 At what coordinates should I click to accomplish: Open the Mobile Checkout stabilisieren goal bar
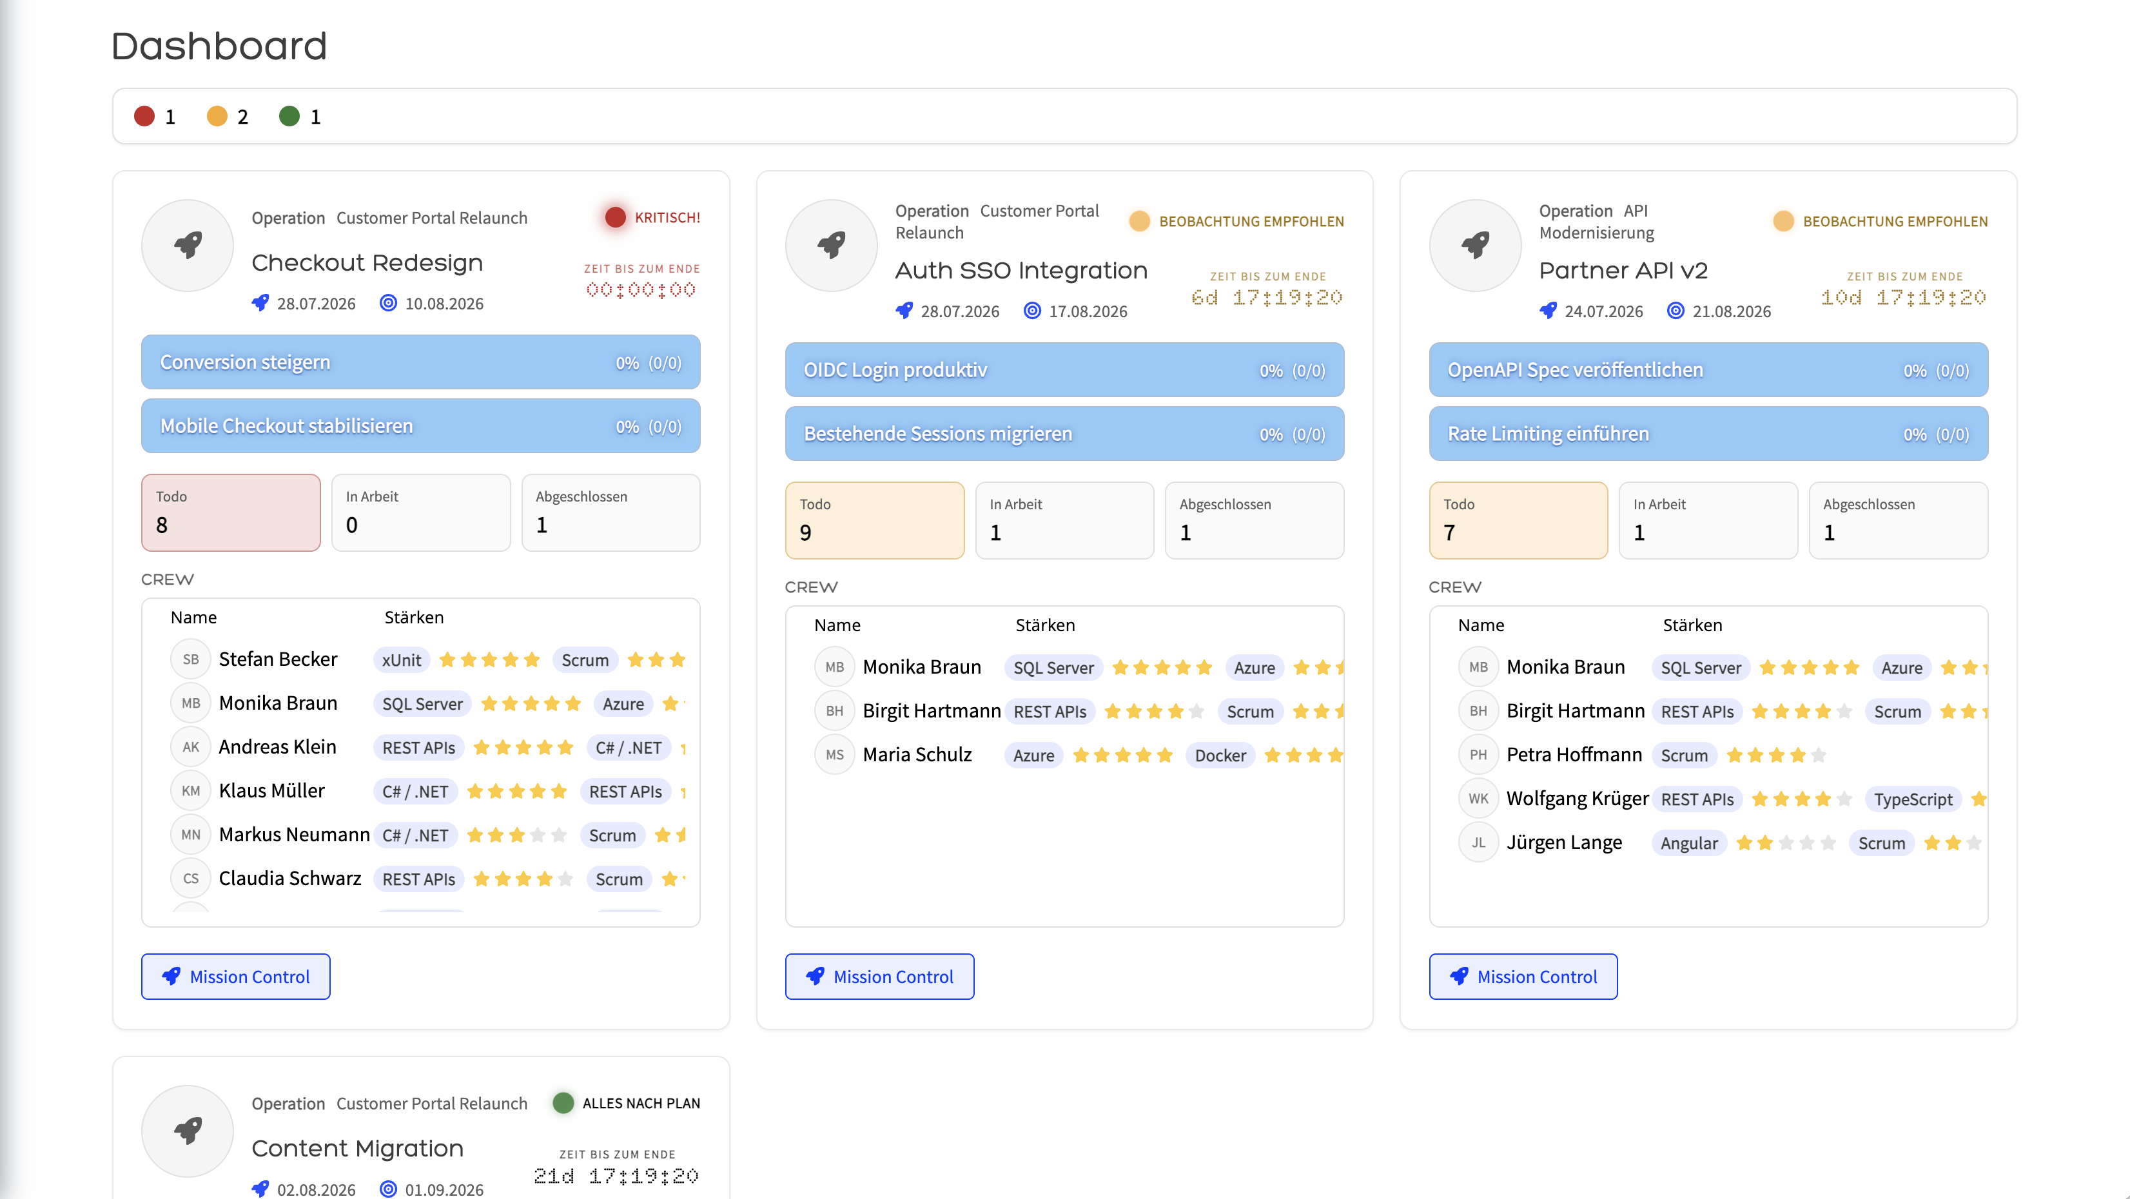[421, 426]
